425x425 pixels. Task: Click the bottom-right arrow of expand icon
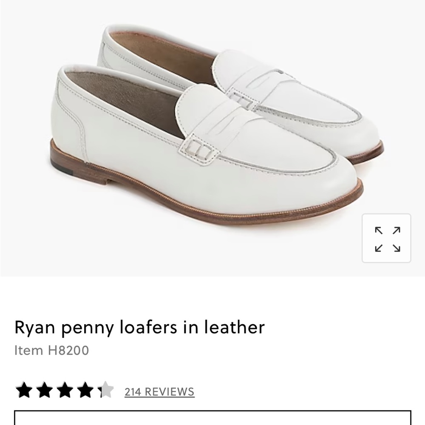[x=395, y=247]
